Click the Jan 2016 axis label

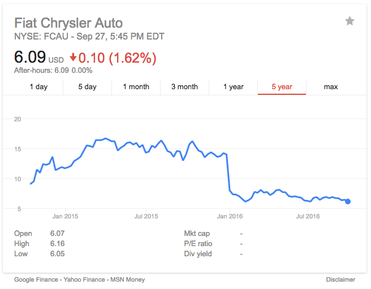(230, 216)
